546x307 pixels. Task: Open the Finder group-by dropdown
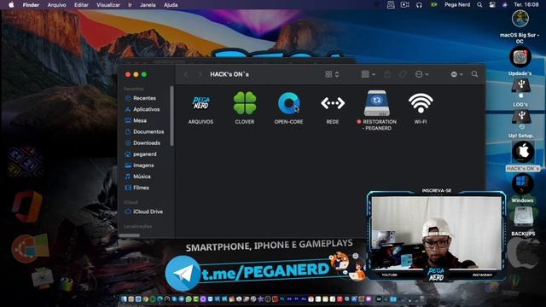(368, 74)
